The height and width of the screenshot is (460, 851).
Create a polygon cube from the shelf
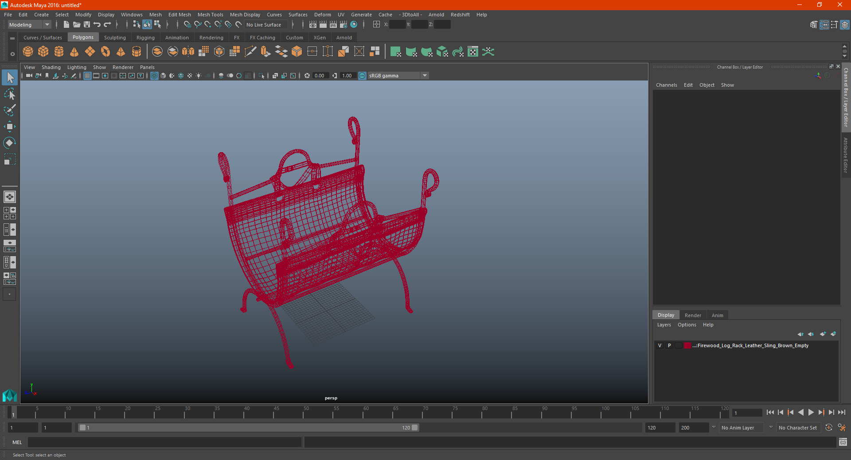[43, 52]
